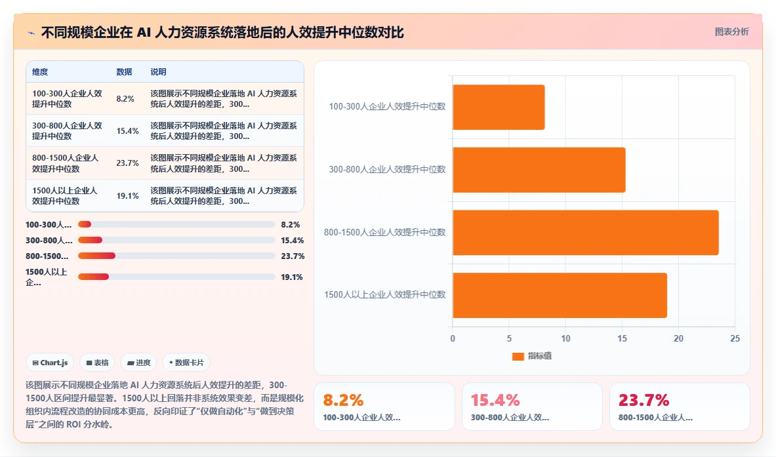
Task: Click the 1500人以上 progress bar
Action: 176,277
